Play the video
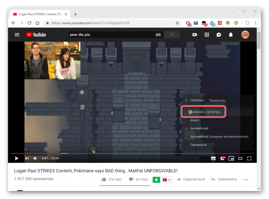This screenshot has height=199, width=269. coord(16,158)
